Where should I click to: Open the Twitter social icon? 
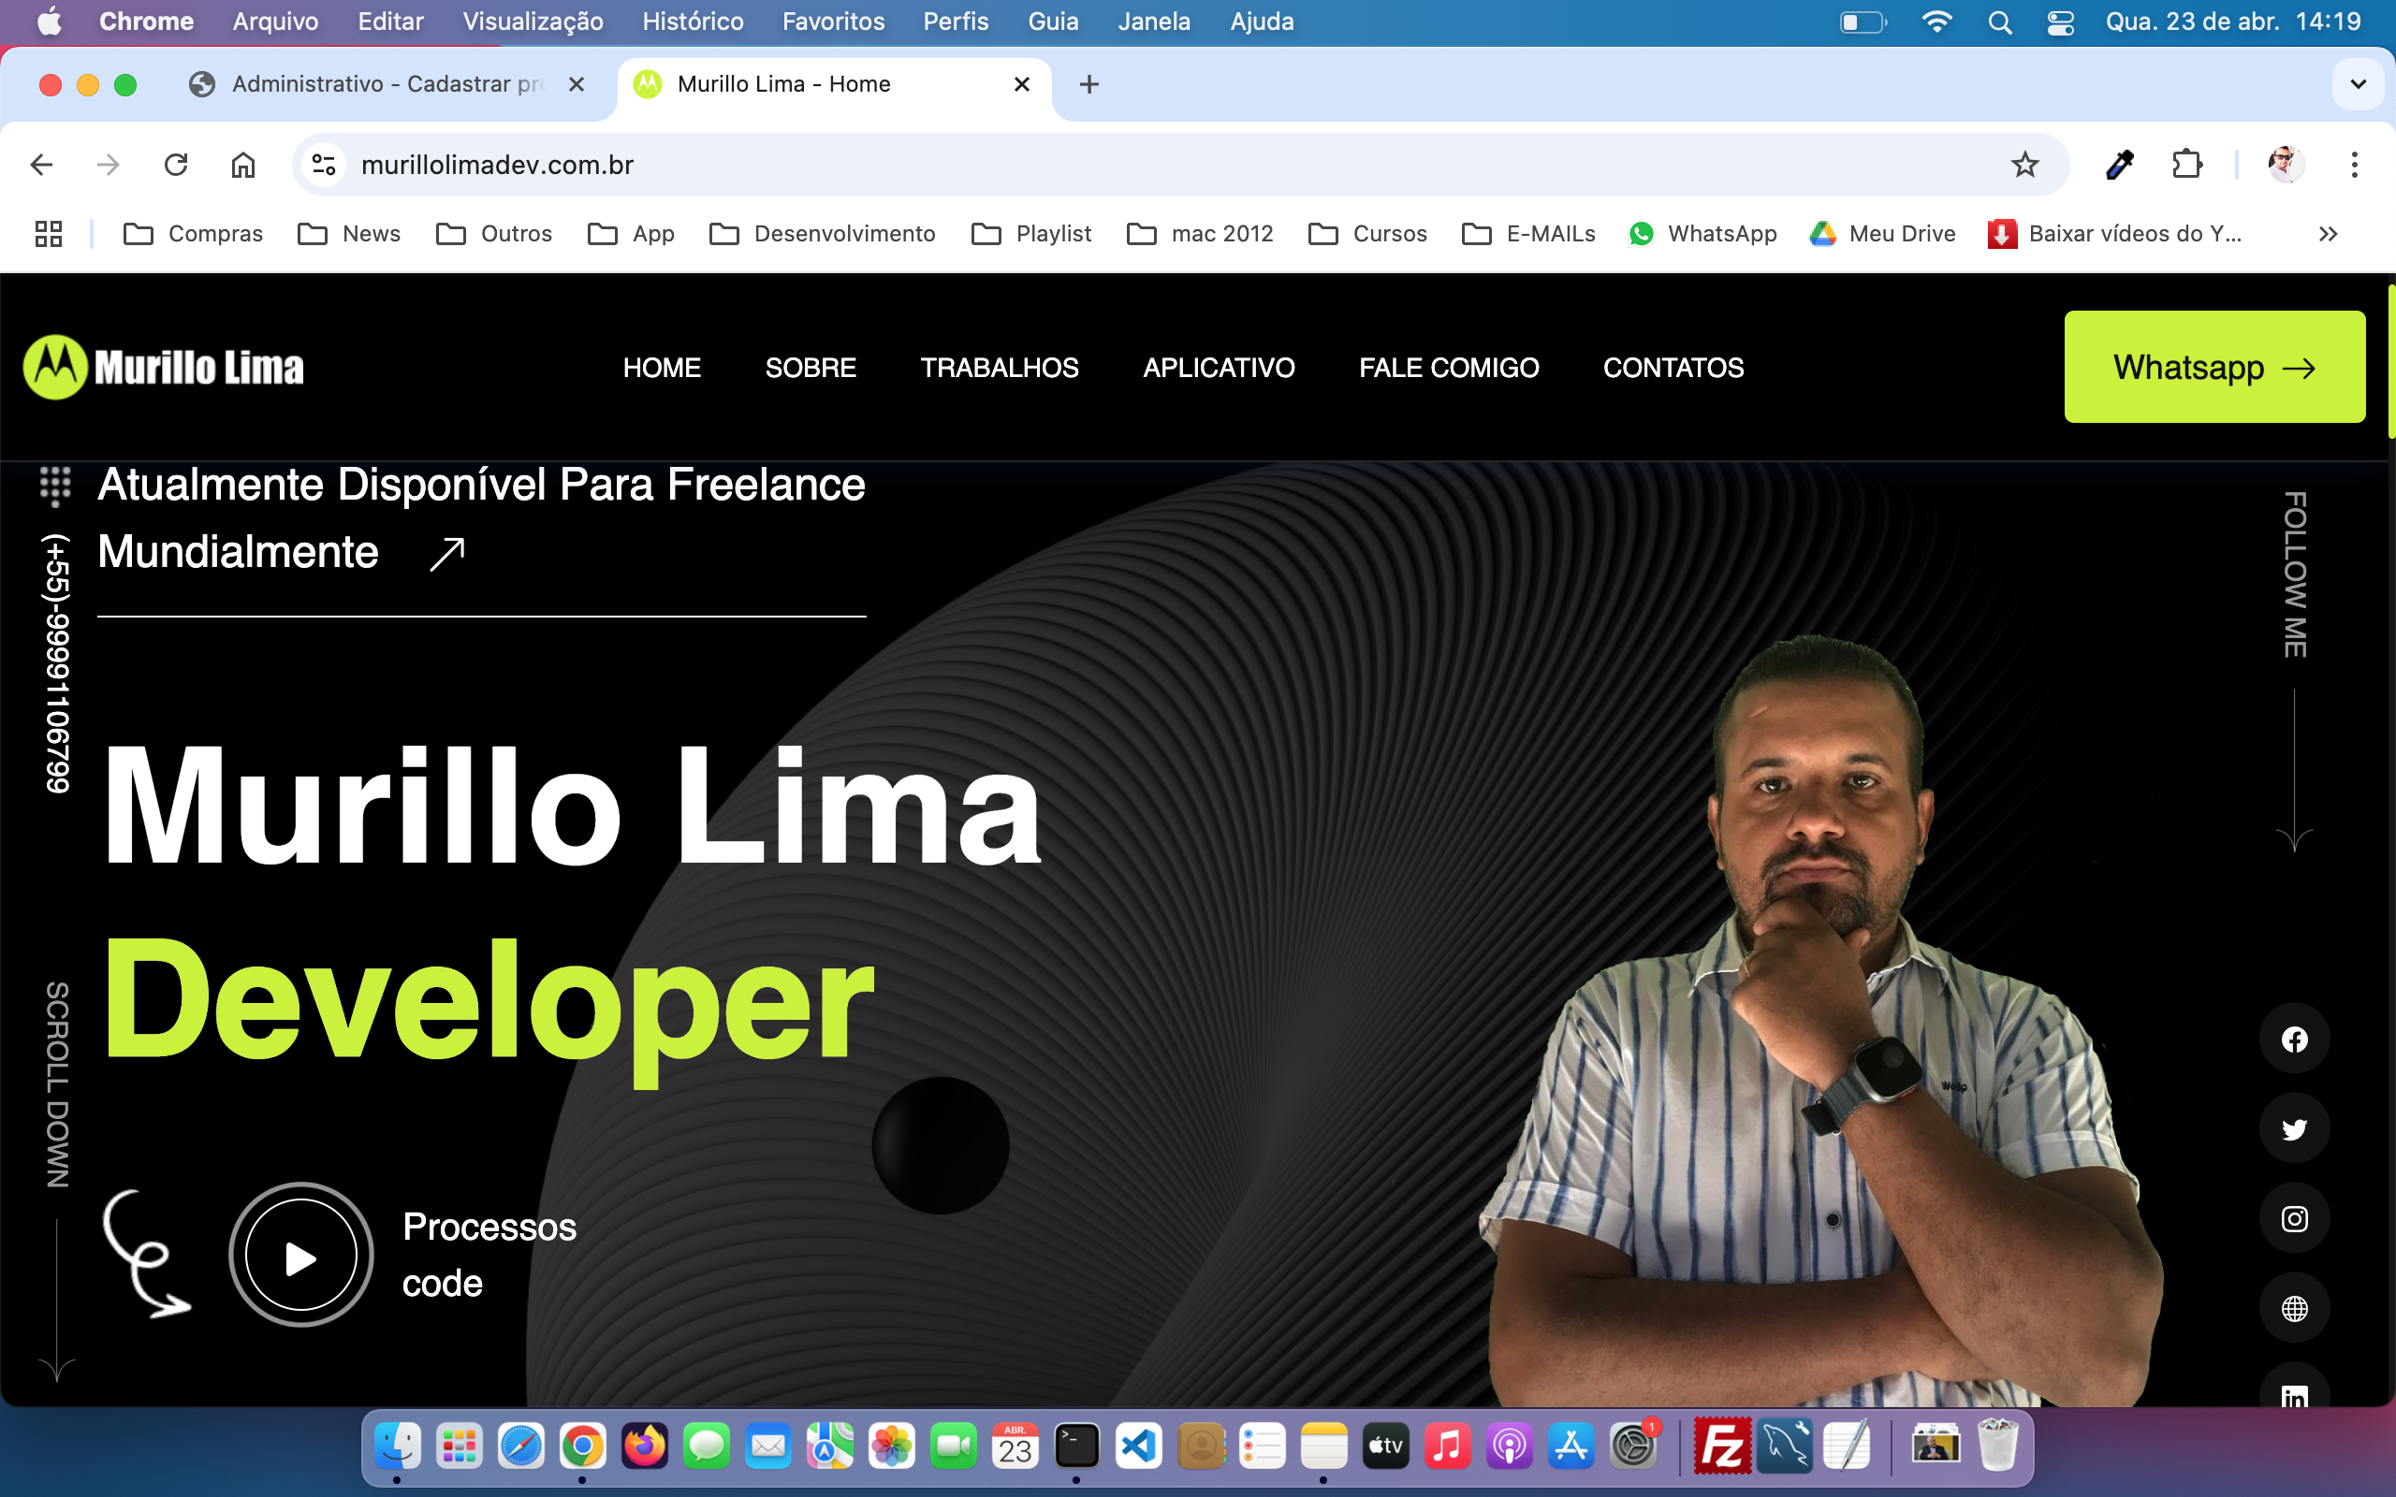(x=2294, y=1128)
